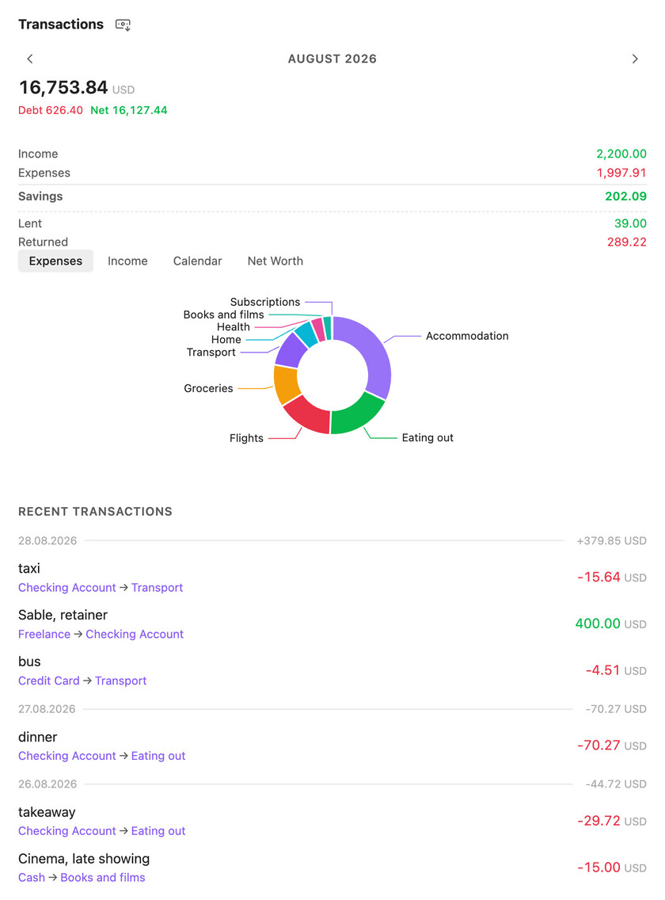Click the -15.64 USD taxi amount
The height and width of the screenshot is (900, 665).
pyautogui.click(x=612, y=577)
